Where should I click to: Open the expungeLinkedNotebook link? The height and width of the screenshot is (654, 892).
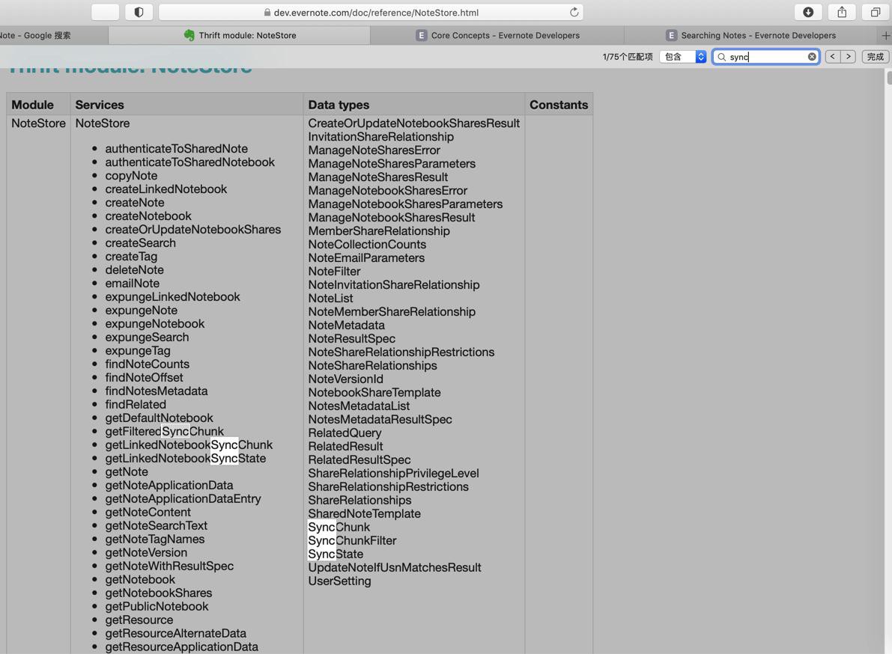(172, 297)
